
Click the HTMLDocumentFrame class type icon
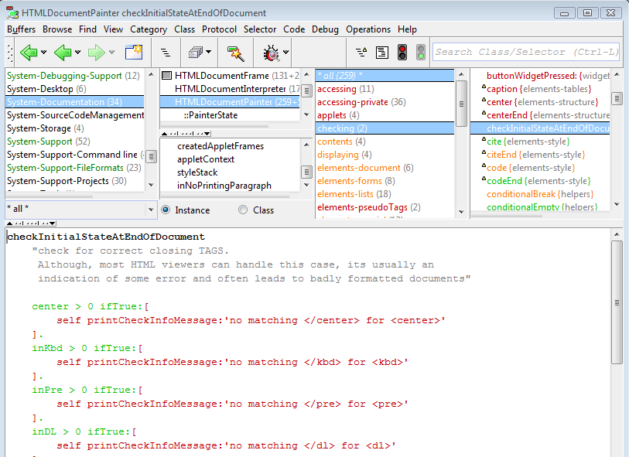tap(166, 75)
